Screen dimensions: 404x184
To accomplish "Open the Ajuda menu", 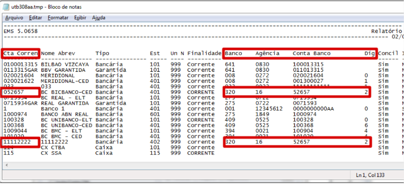I will pos(99,18).
